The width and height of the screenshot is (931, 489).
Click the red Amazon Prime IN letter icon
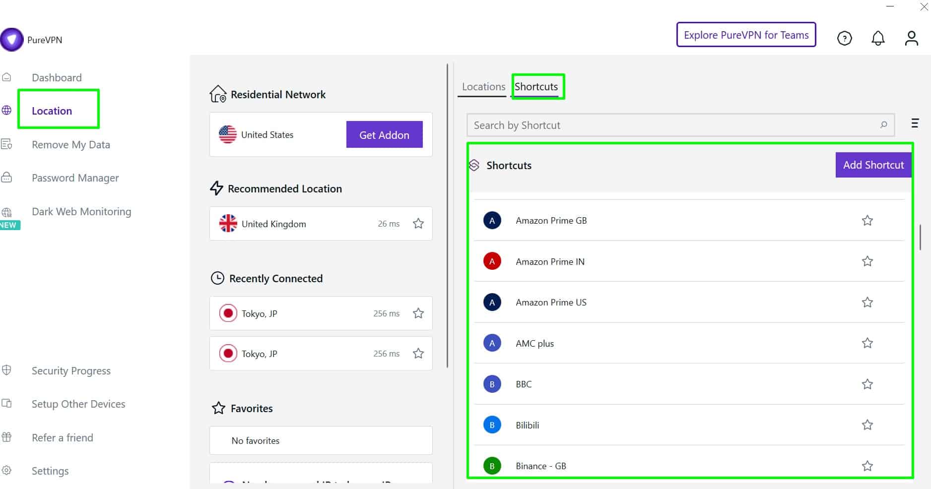click(492, 261)
